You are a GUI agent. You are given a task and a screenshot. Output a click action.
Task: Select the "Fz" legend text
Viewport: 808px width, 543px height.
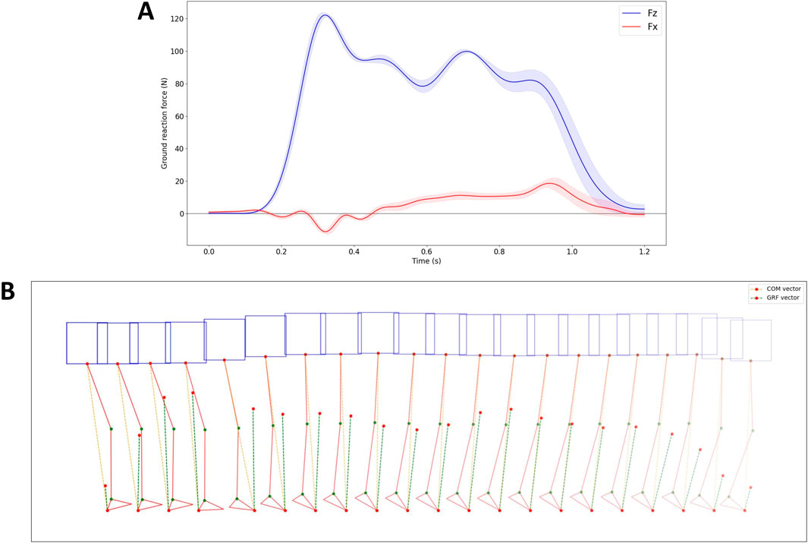click(x=652, y=14)
